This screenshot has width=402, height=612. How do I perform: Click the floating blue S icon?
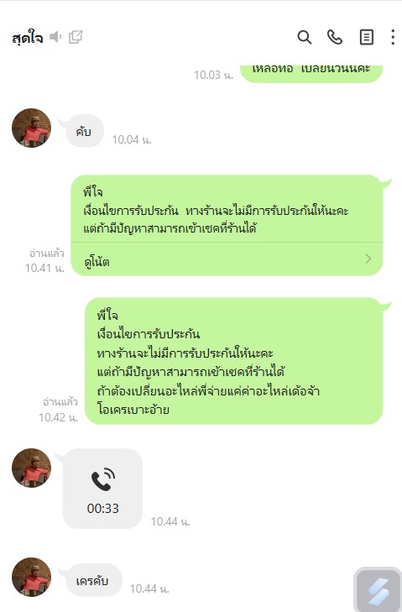[x=378, y=589]
